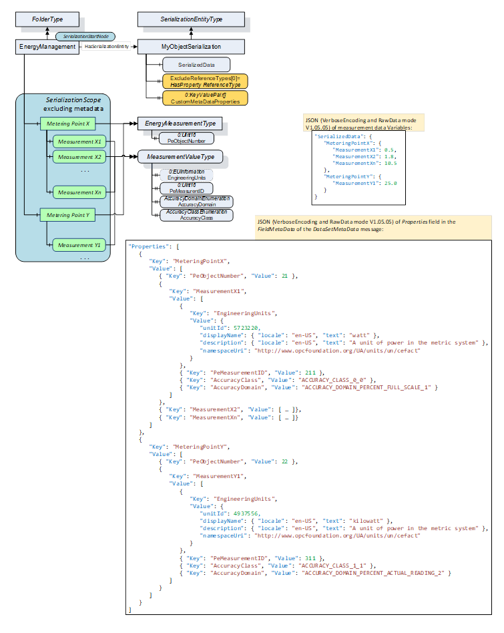
Task: Select the FolderType node
Action: pos(47,20)
